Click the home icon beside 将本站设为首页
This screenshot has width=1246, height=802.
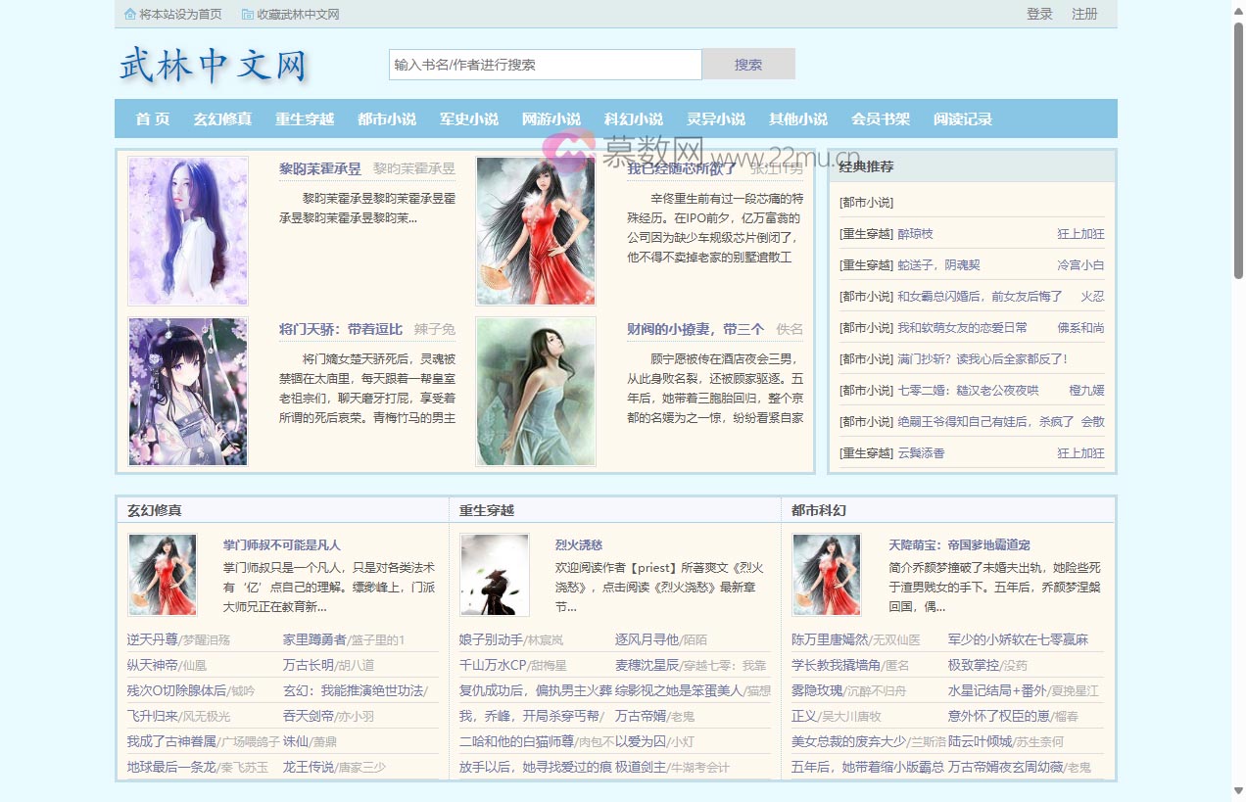[130, 14]
